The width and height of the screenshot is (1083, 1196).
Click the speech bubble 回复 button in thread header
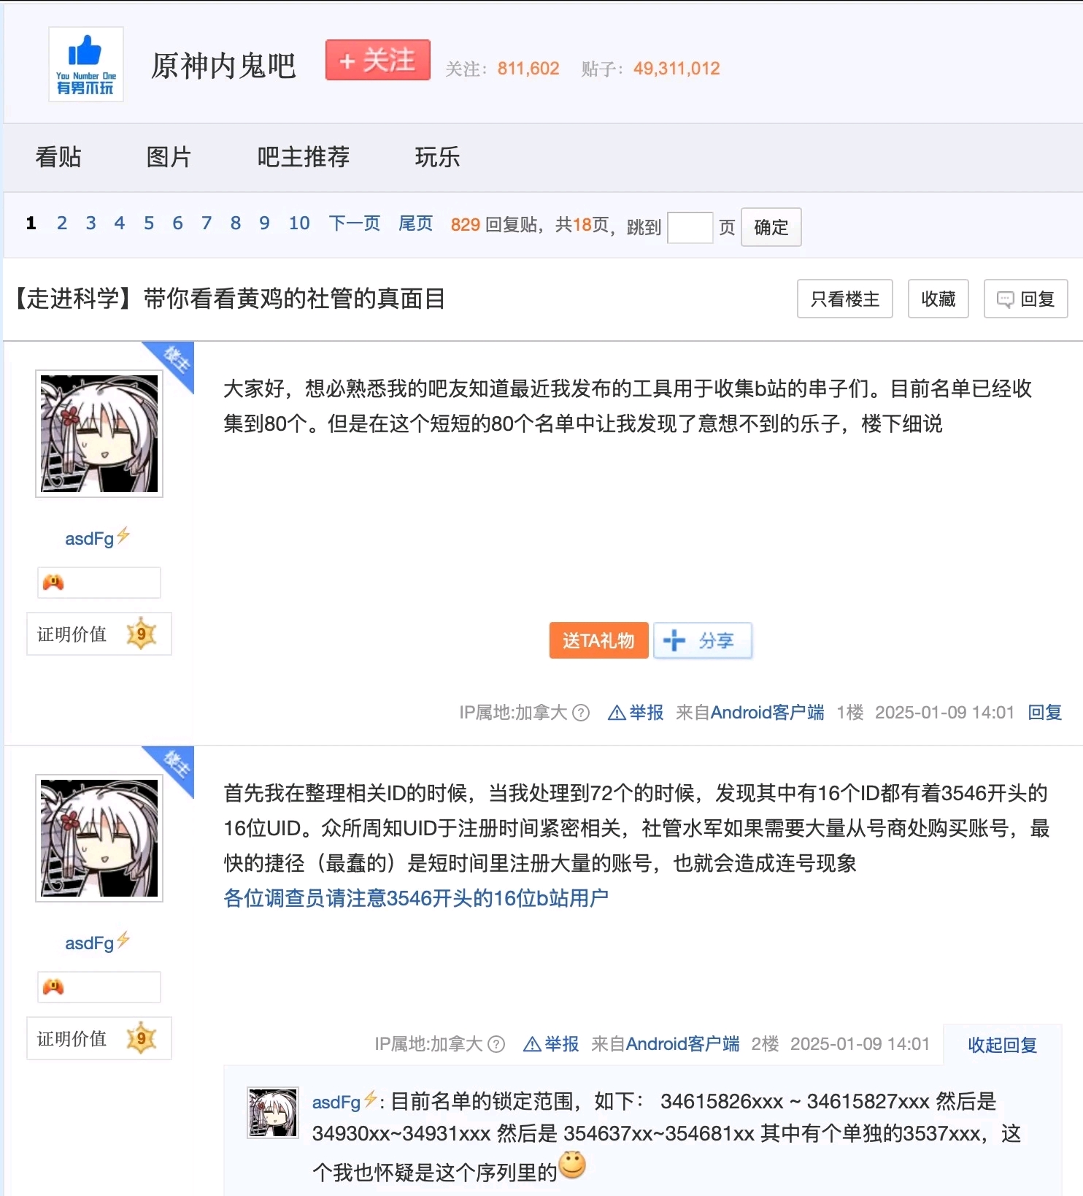[1025, 299]
